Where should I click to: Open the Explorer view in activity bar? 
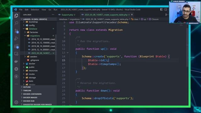[x=16, y=16]
